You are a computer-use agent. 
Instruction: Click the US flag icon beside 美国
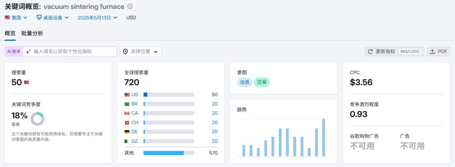7,17
